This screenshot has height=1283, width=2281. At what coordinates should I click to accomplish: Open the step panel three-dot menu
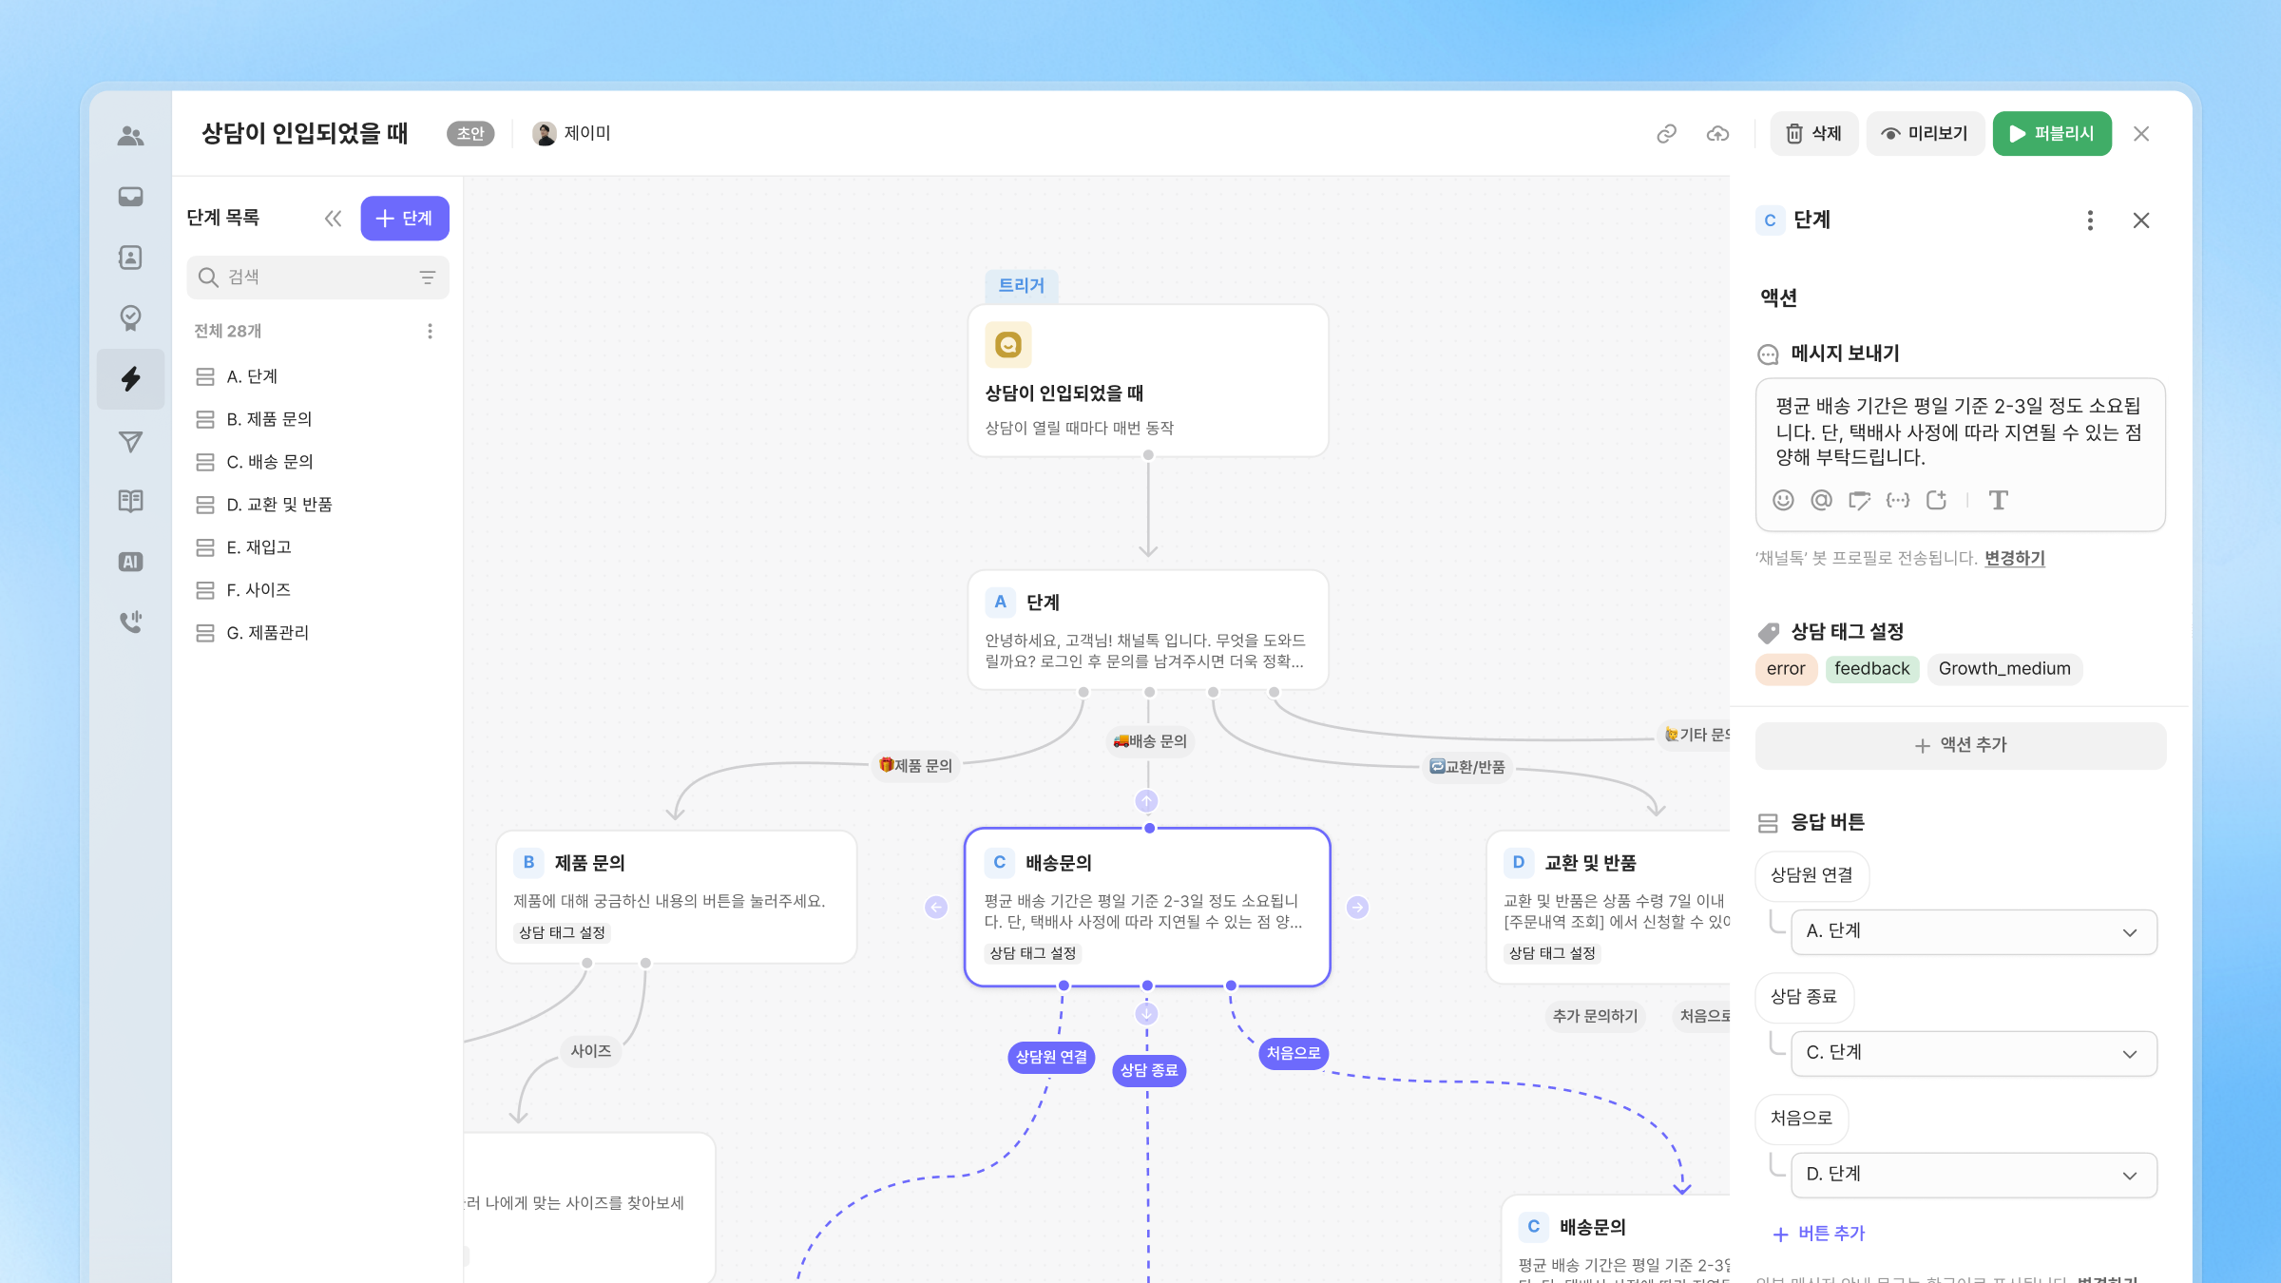coord(2090,220)
